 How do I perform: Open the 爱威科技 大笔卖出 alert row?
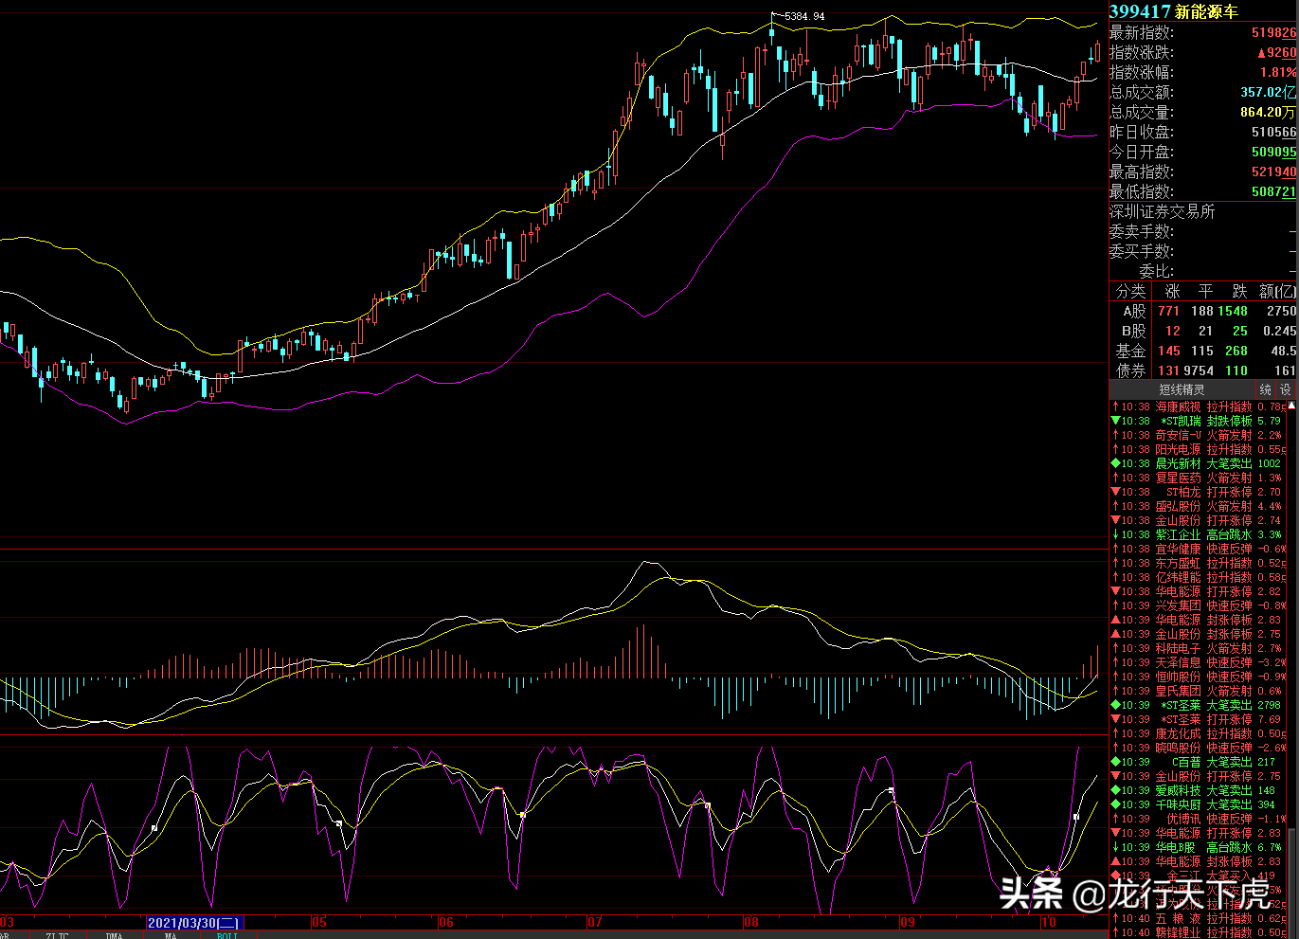(x=1199, y=790)
